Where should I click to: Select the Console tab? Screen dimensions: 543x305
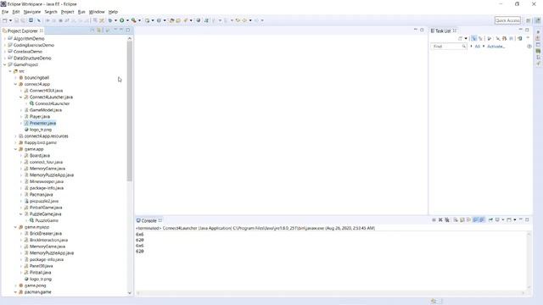pos(149,220)
